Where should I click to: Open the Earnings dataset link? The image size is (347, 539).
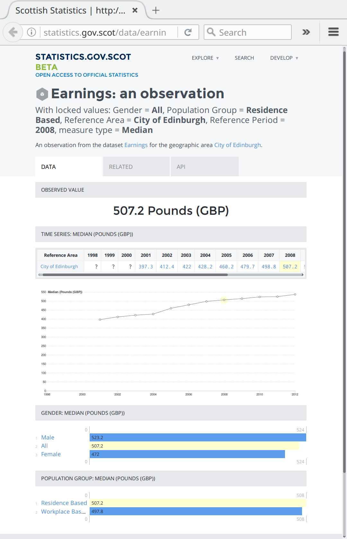[x=136, y=145]
